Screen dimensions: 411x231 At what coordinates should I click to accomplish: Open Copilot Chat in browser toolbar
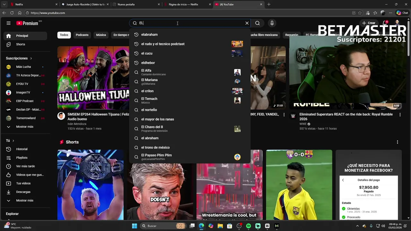tap(402, 13)
